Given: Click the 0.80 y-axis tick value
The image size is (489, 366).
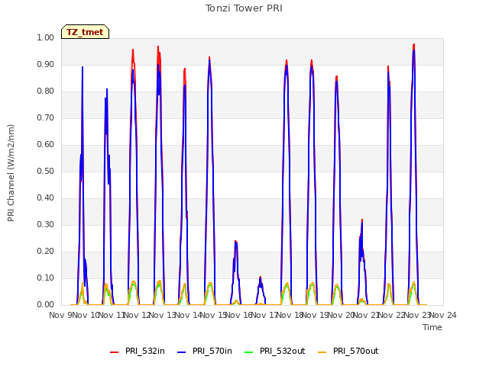Looking at the screenshot, I should click(46, 91).
